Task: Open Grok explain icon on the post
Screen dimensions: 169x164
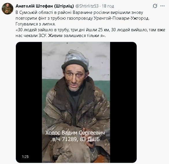Action: (155, 6)
